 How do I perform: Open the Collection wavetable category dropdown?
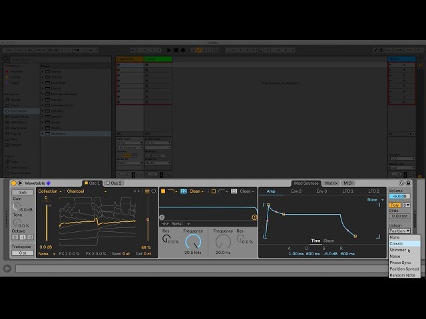tap(50, 191)
